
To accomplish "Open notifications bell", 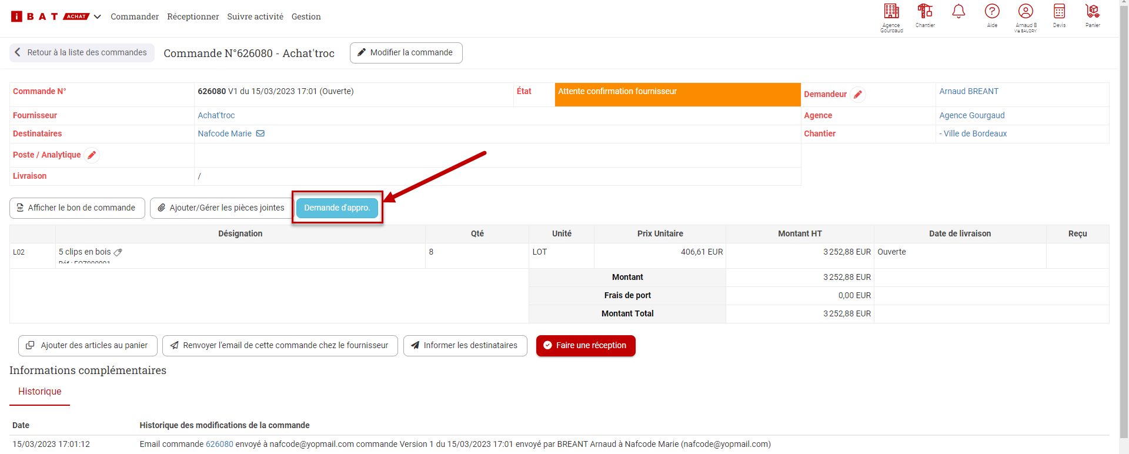I will click(x=958, y=12).
